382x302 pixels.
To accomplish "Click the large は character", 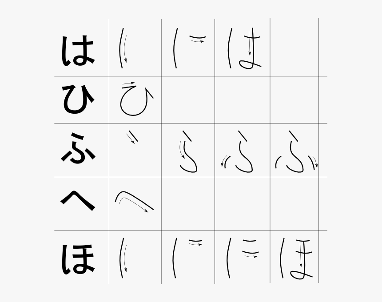I will [x=77, y=51].
